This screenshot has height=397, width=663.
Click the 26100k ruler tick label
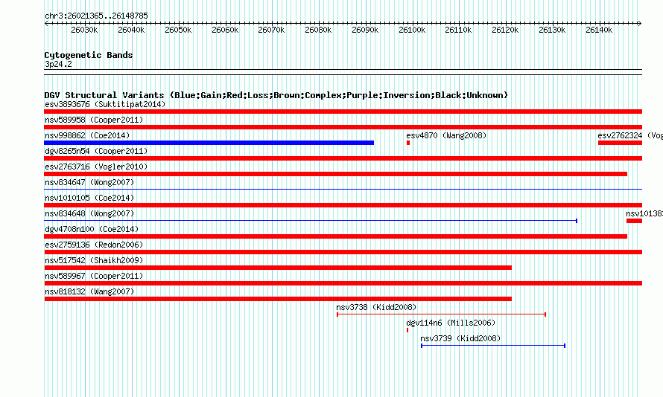(412, 30)
